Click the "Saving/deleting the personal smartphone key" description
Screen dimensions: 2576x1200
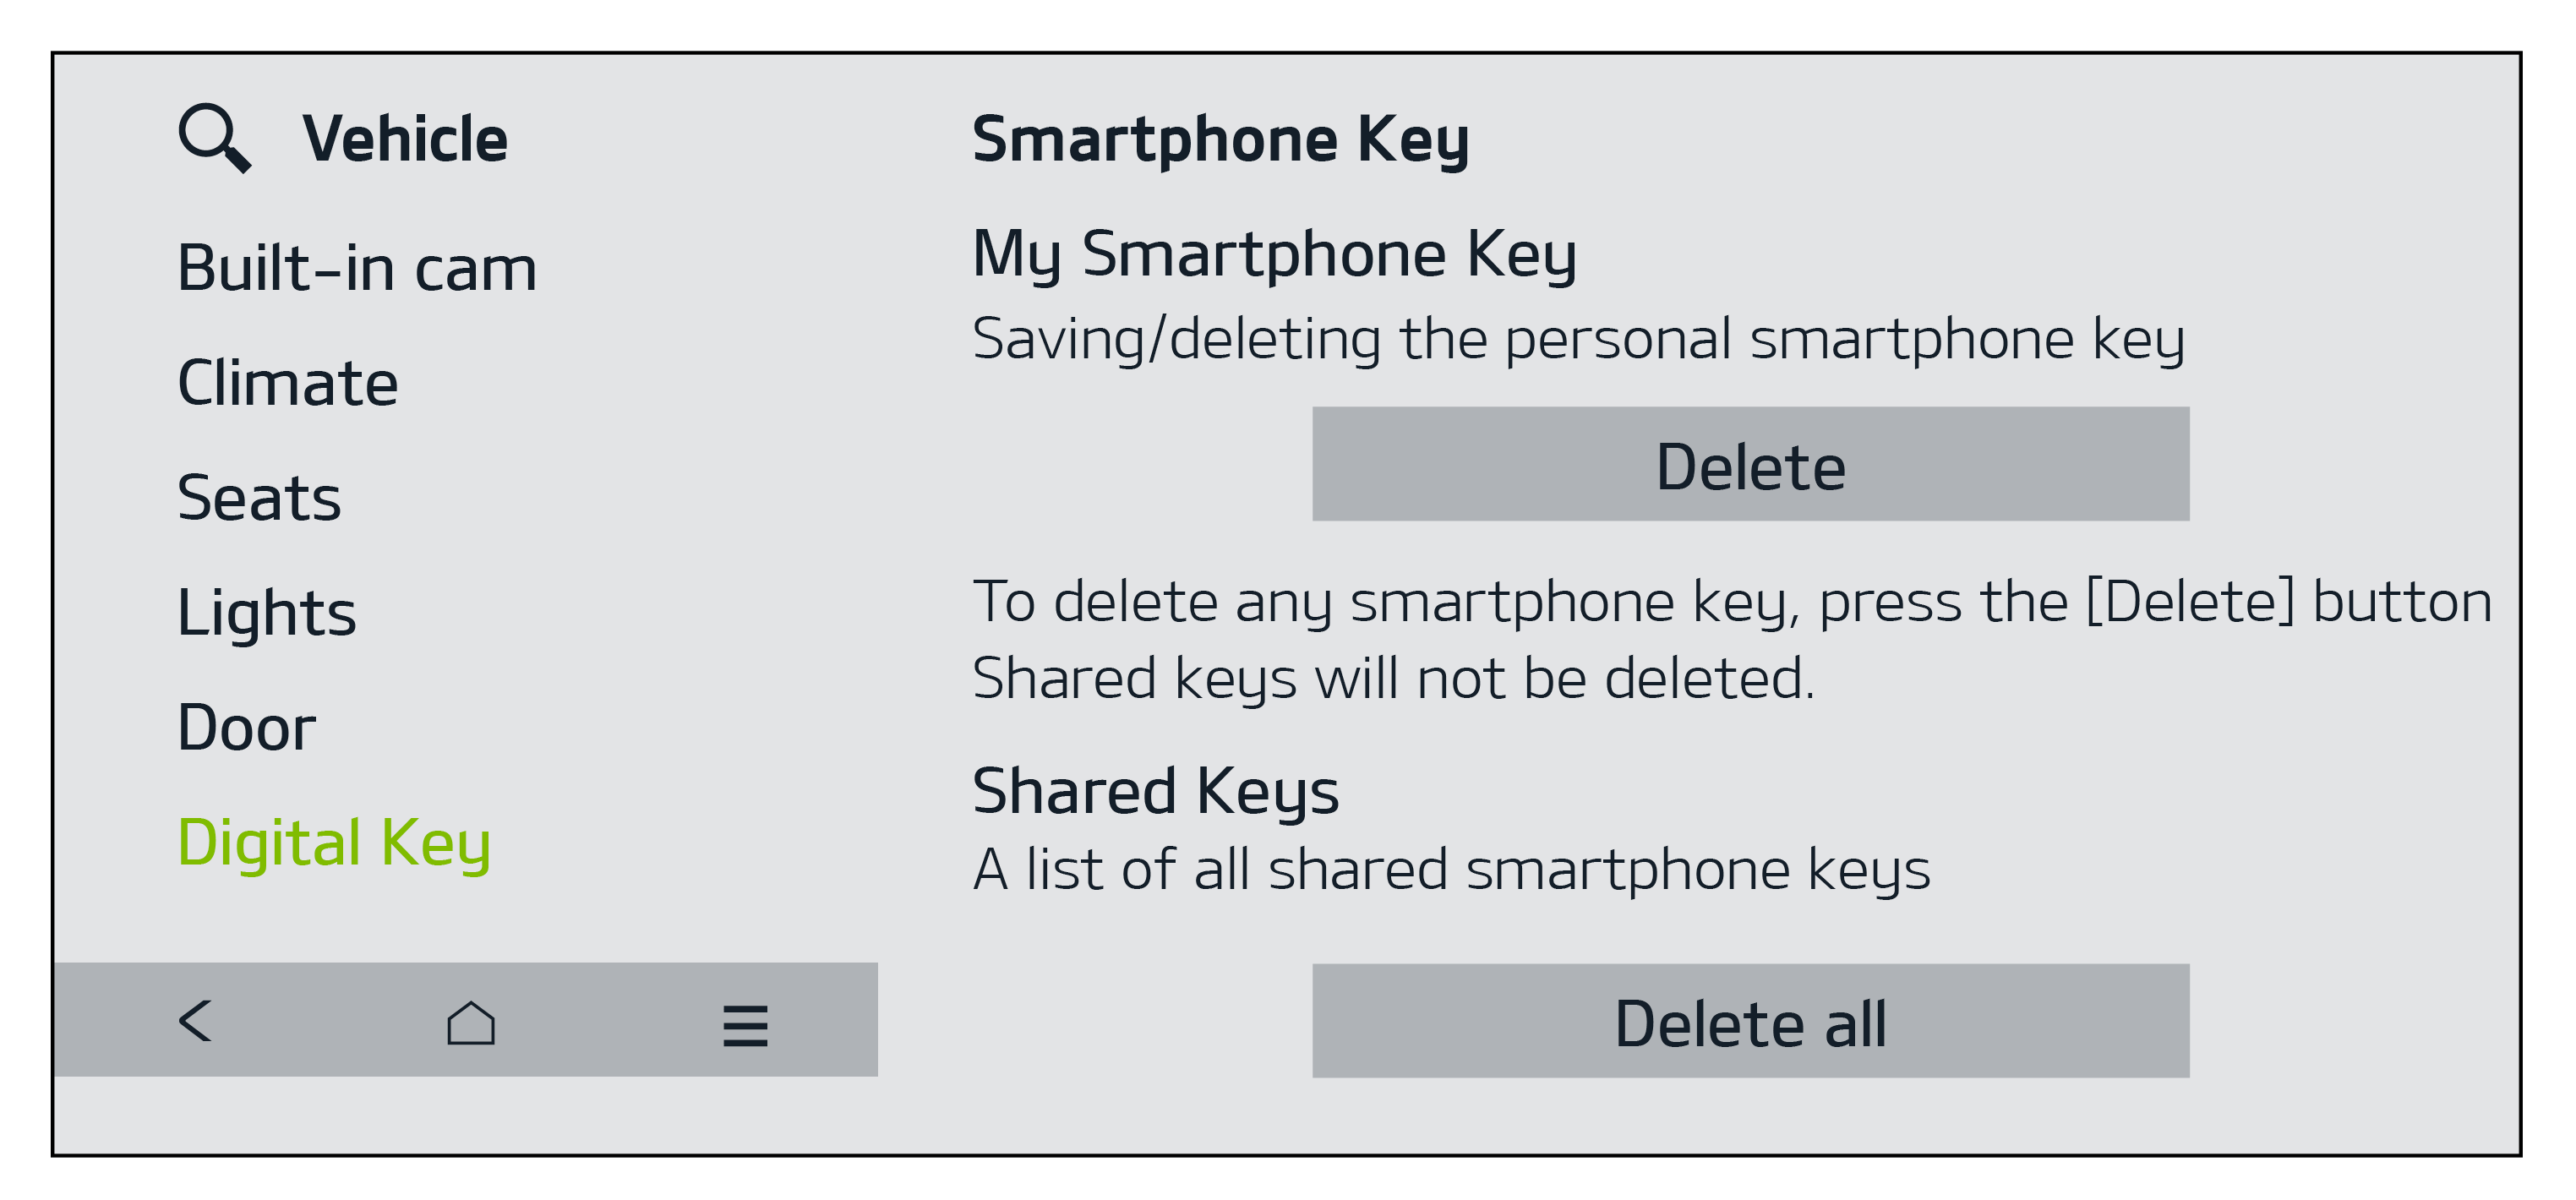(1578, 339)
